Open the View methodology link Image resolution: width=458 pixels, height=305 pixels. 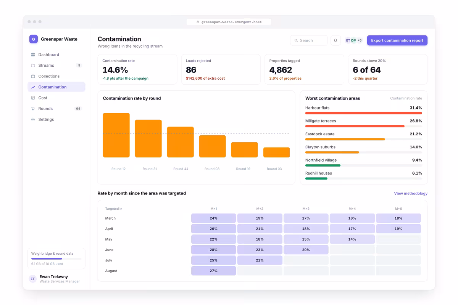click(x=411, y=194)
